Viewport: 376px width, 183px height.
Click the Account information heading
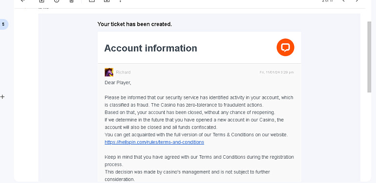pyautogui.click(x=150, y=48)
